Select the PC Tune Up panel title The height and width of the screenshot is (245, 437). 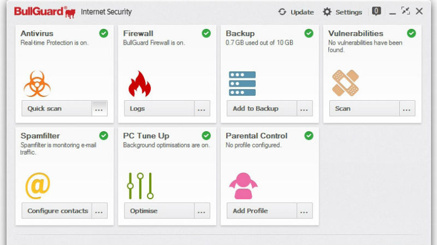146,136
